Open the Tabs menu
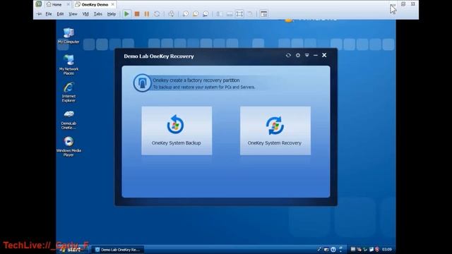This screenshot has height=254, width=452. pos(98,14)
